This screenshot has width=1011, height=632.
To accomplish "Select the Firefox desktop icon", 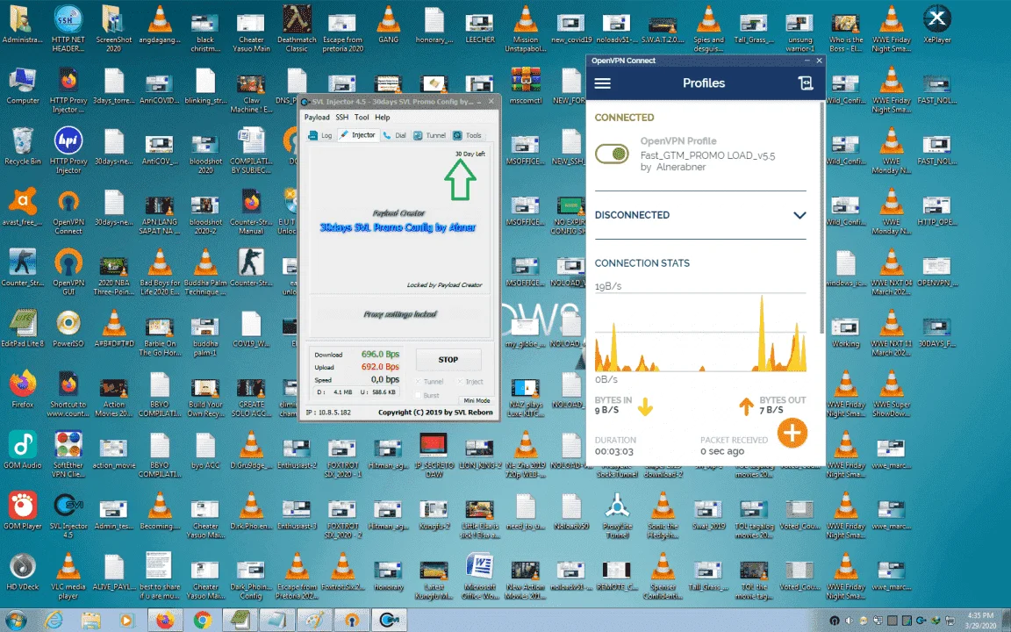I will pyautogui.click(x=23, y=389).
